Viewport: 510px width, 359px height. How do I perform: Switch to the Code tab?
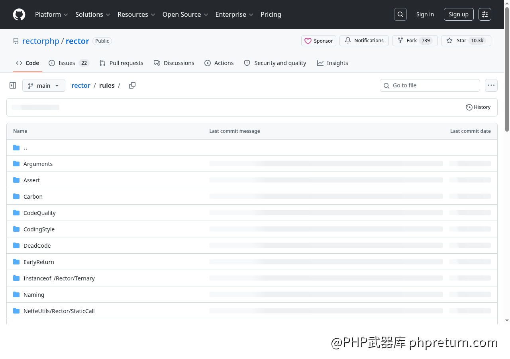point(27,63)
